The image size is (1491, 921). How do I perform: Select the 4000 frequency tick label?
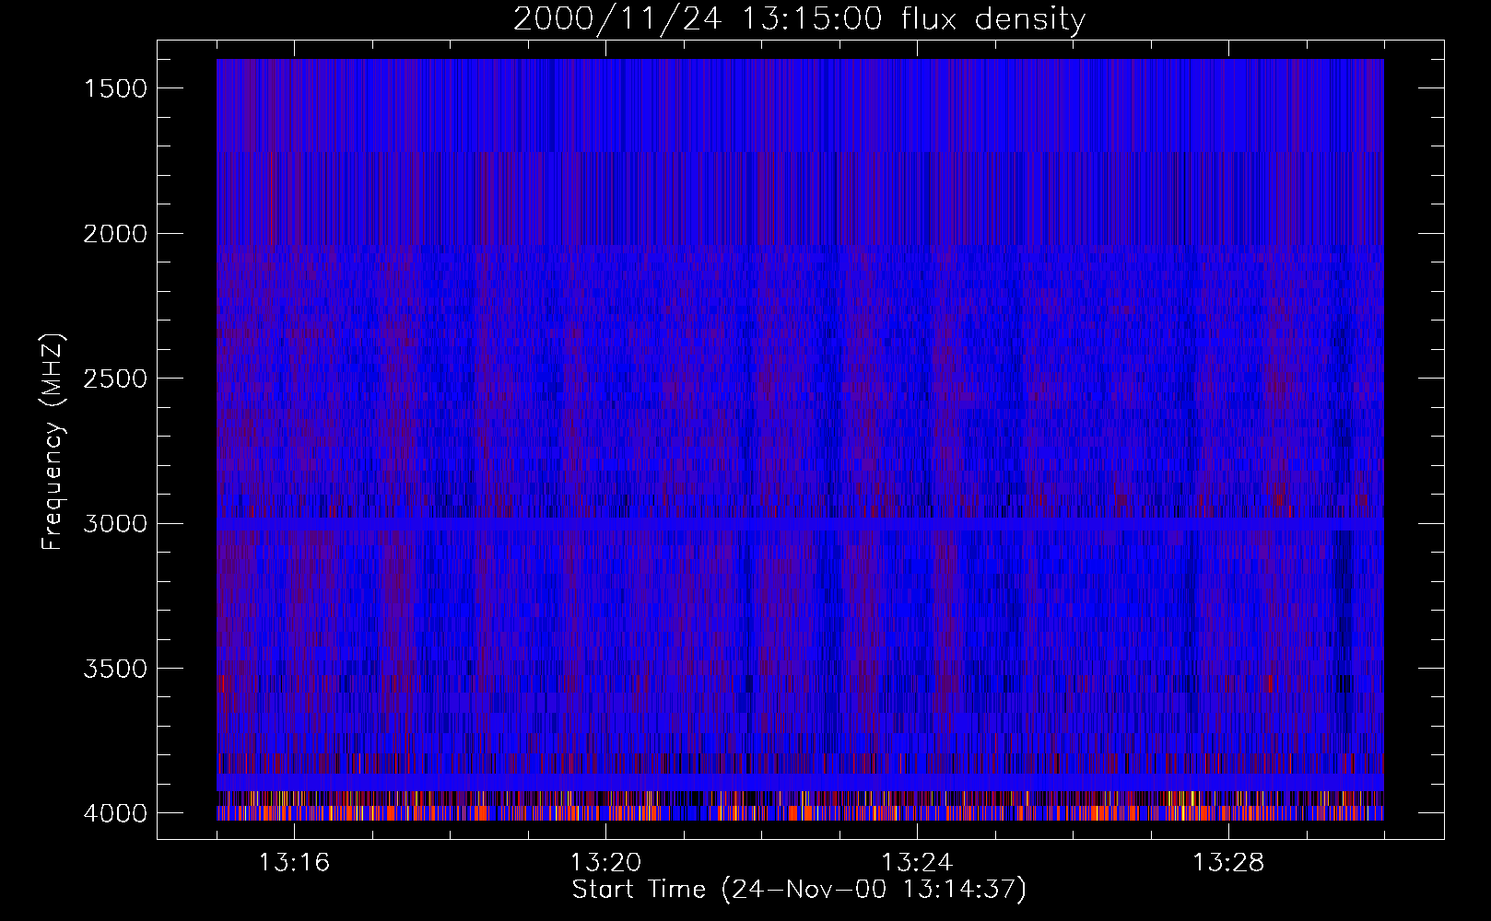click(115, 813)
